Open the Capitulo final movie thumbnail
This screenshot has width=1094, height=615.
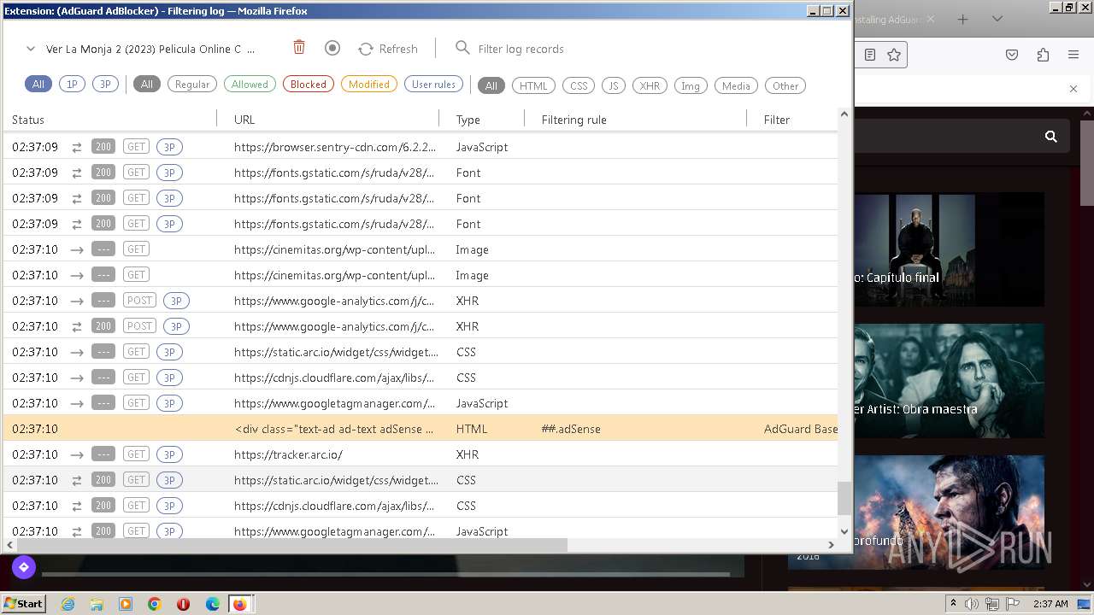[950, 249]
